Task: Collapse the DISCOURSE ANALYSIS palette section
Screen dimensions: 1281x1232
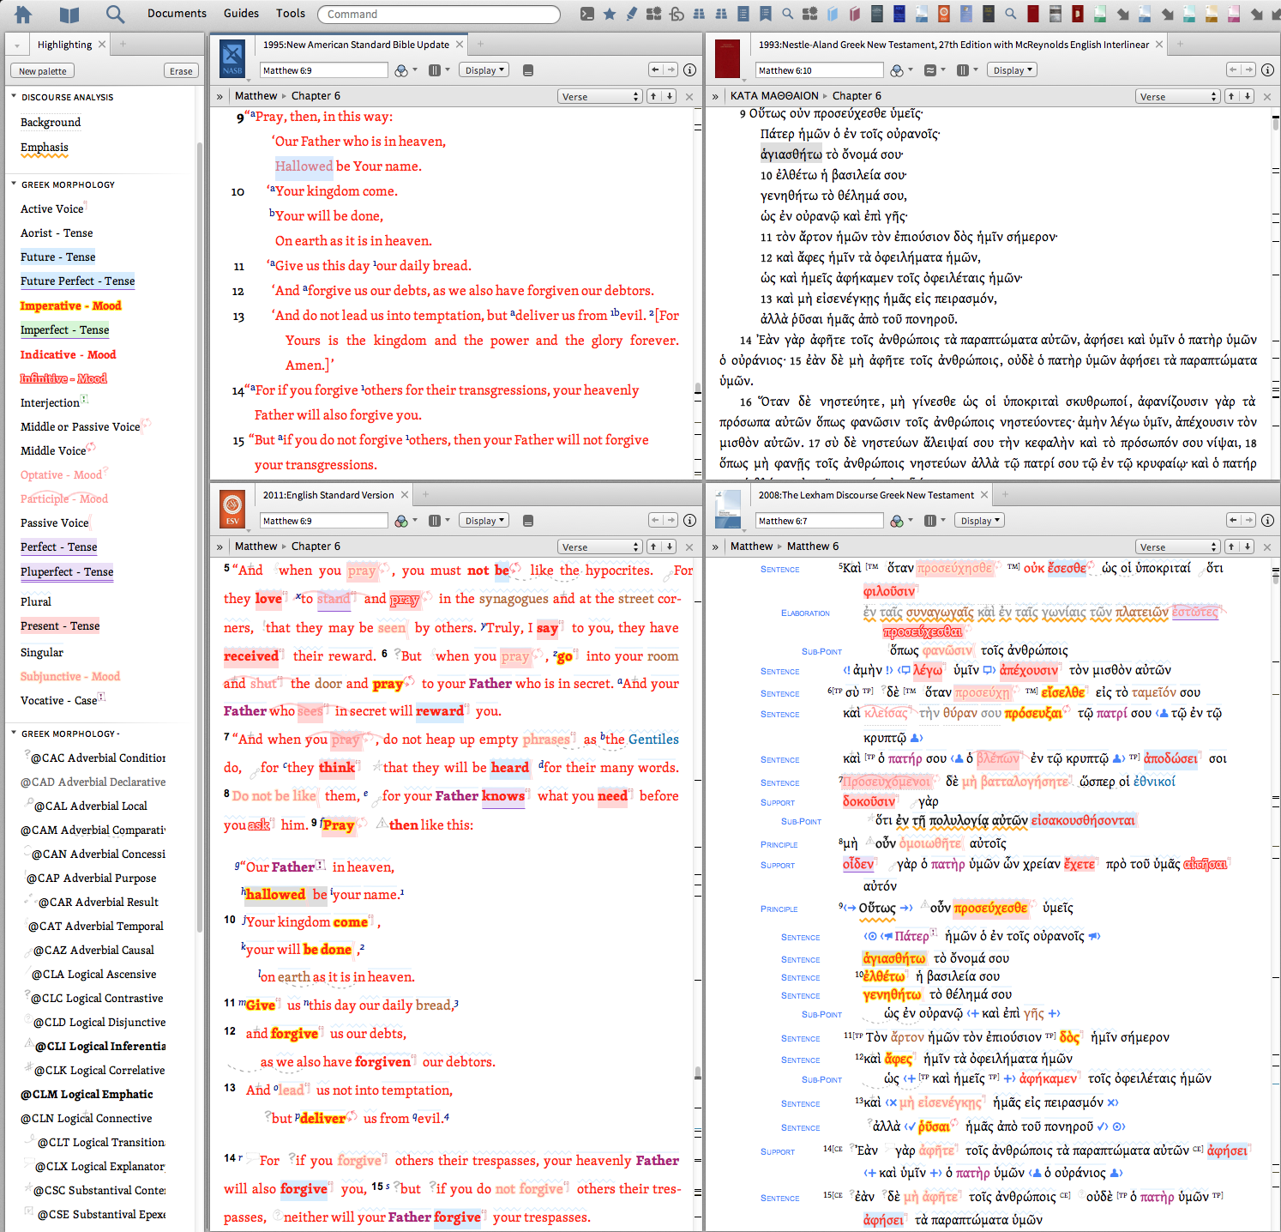Action: (x=14, y=97)
